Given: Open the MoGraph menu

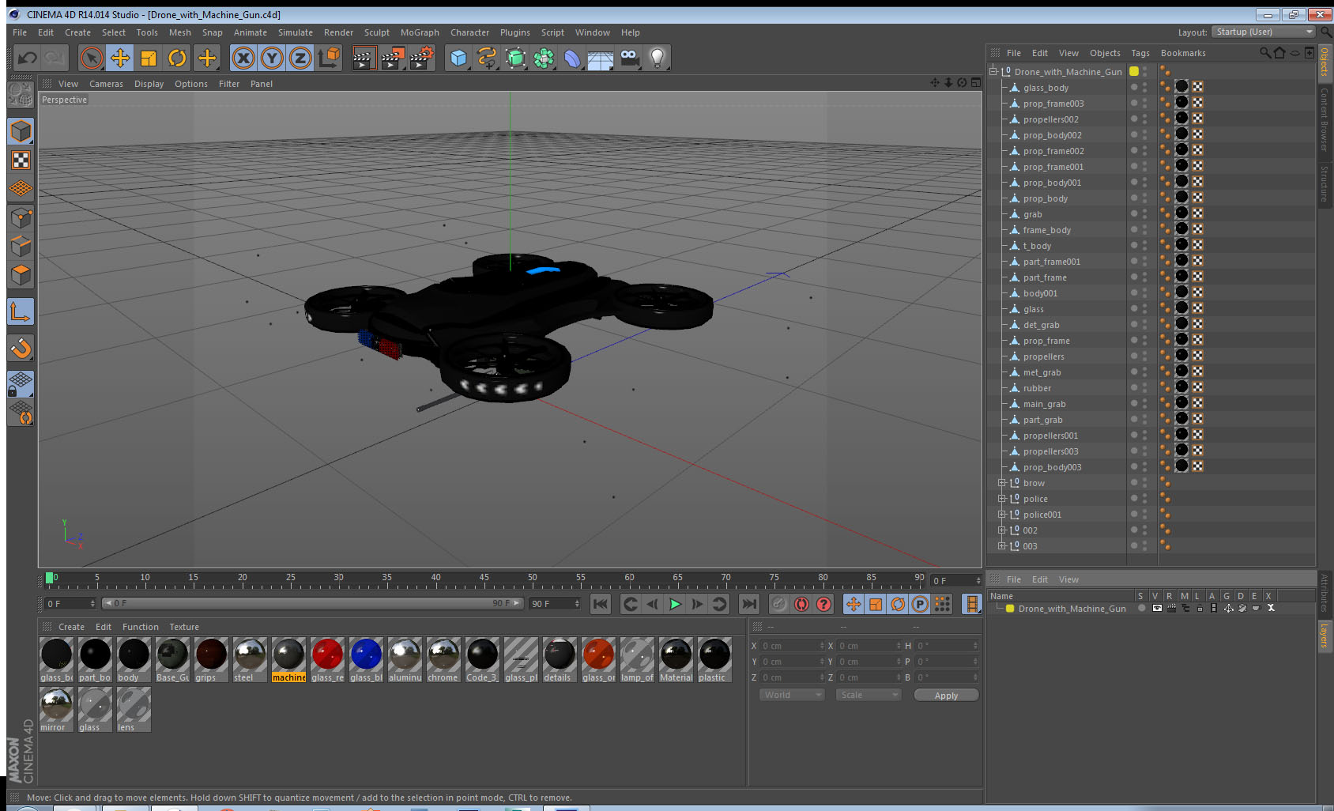Looking at the screenshot, I should (420, 32).
